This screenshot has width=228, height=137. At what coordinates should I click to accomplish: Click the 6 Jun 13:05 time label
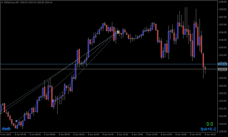[x=137, y=134]
